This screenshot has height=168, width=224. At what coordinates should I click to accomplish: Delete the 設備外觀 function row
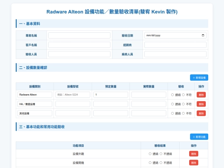[x=194, y=154]
